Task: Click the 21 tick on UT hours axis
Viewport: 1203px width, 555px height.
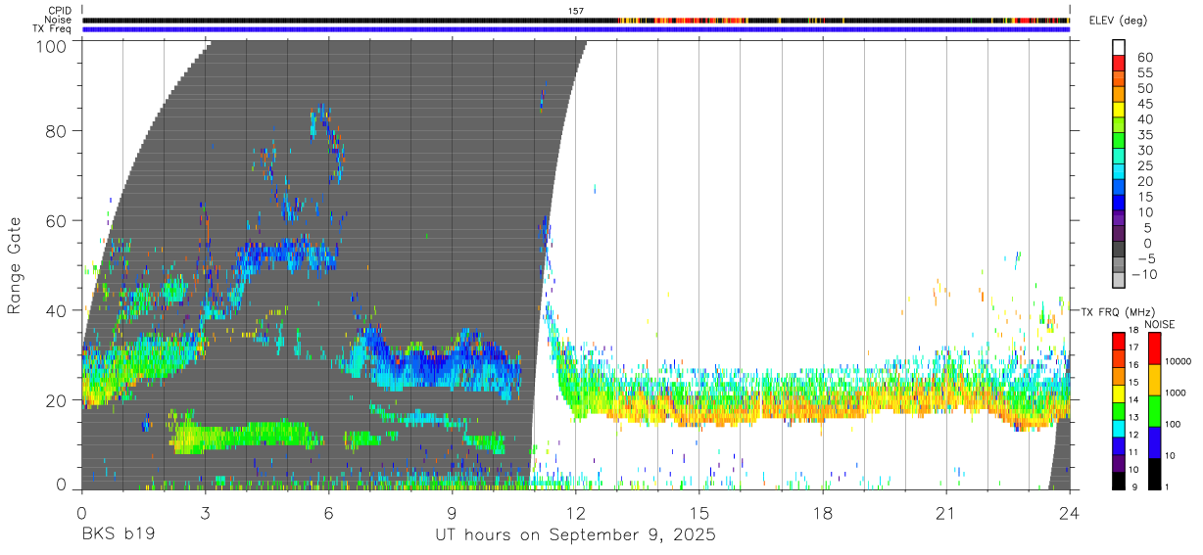Action: pos(945,512)
